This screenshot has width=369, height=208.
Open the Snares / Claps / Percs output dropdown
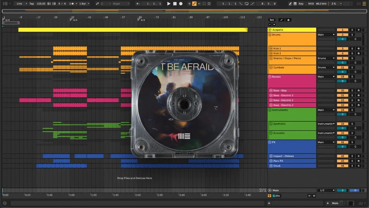tap(326, 58)
